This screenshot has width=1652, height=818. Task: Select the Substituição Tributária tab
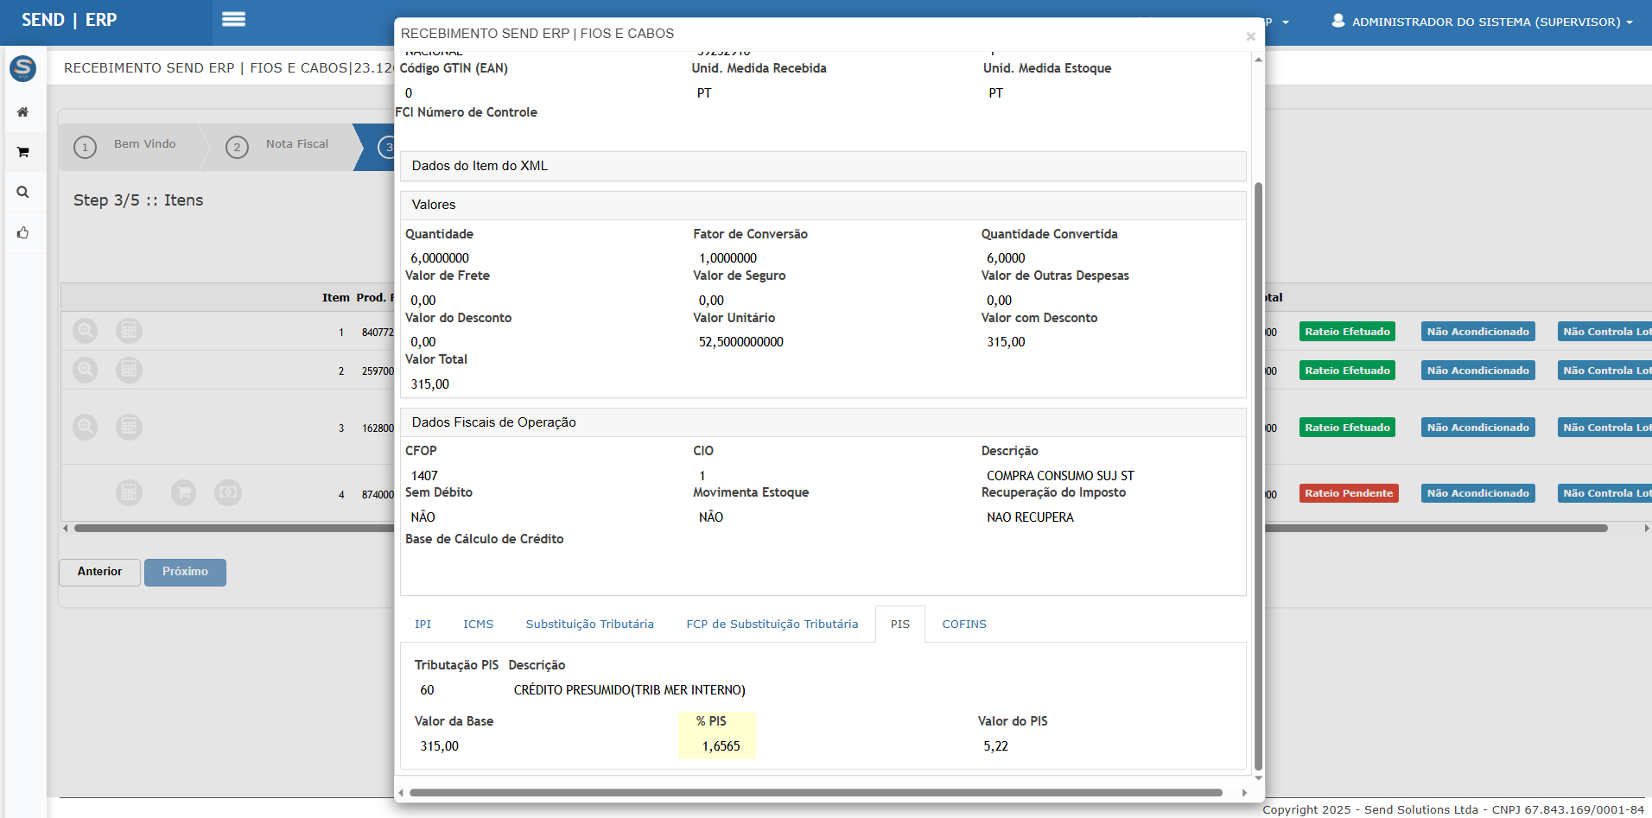tap(589, 625)
